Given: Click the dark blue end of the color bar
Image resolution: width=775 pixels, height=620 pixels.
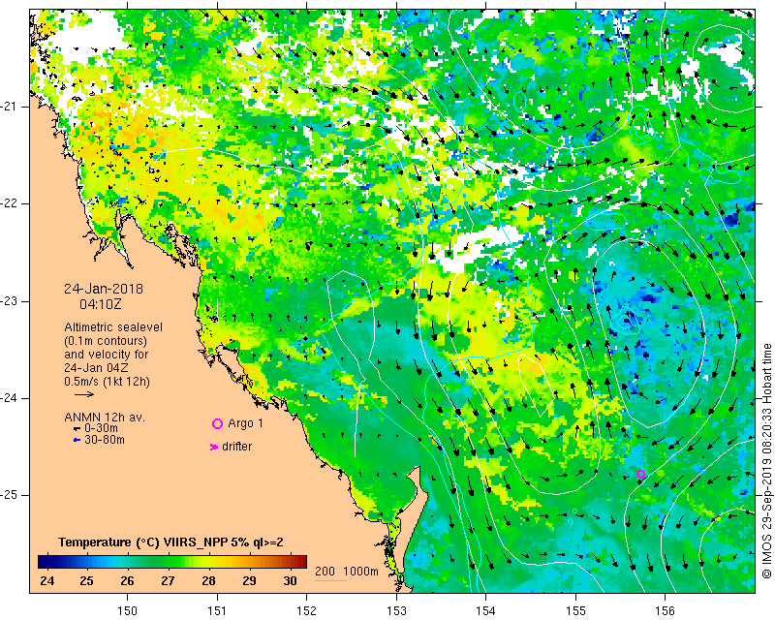Looking at the screenshot, I should pyautogui.click(x=42, y=562).
